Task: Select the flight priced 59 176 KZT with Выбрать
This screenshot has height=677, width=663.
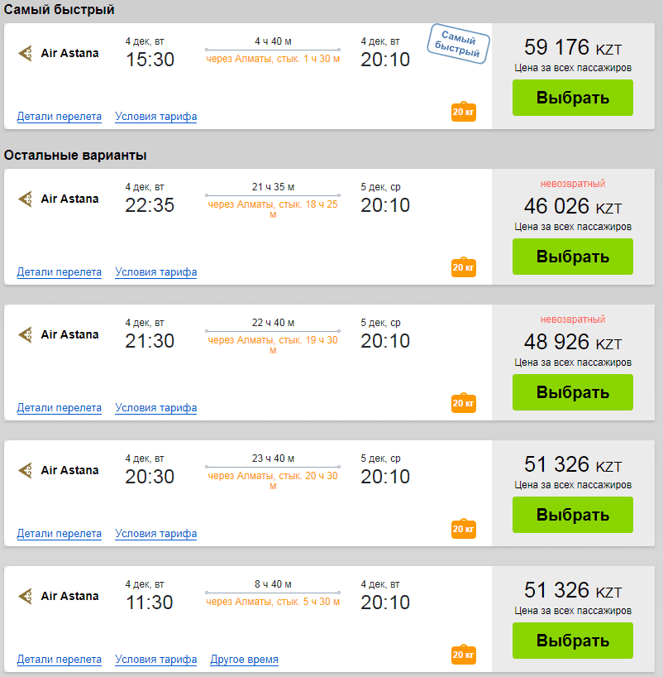Action: (572, 98)
